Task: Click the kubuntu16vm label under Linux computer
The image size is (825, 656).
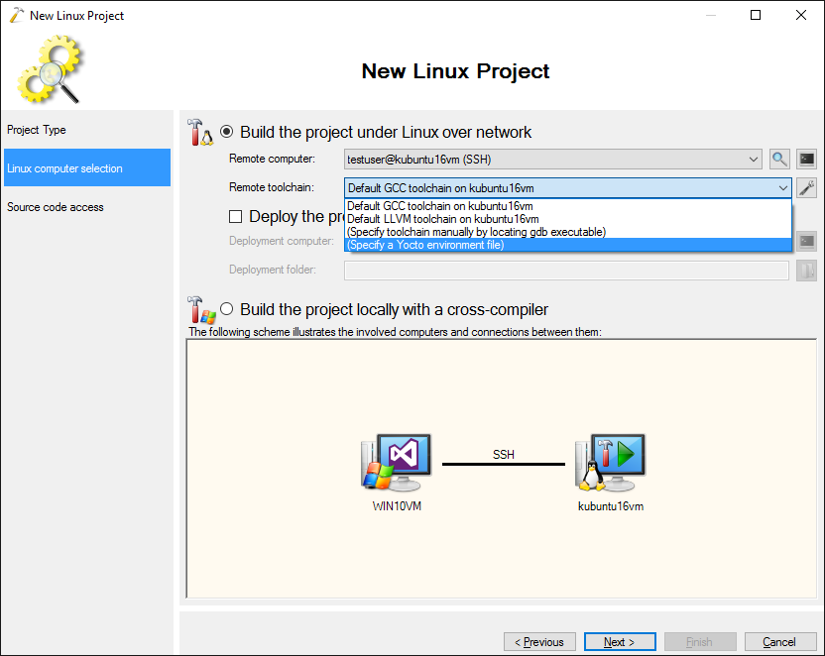Action: [x=611, y=506]
